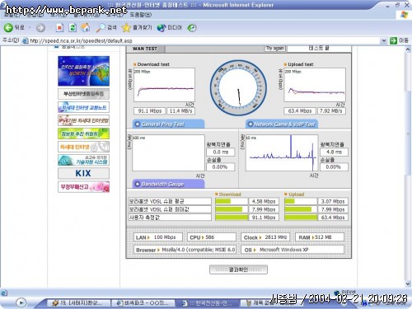This screenshot has height=309, width=412.
Task: Click the round play button on taskbar
Action: (21, 302)
